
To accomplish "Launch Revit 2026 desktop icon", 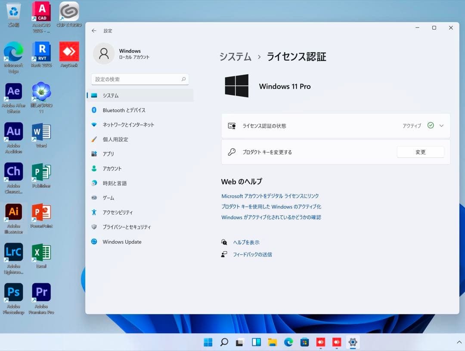I will (41, 51).
